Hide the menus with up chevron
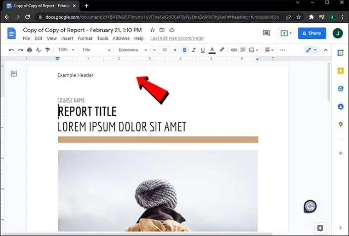This screenshot has width=349, height=236. click(x=326, y=50)
